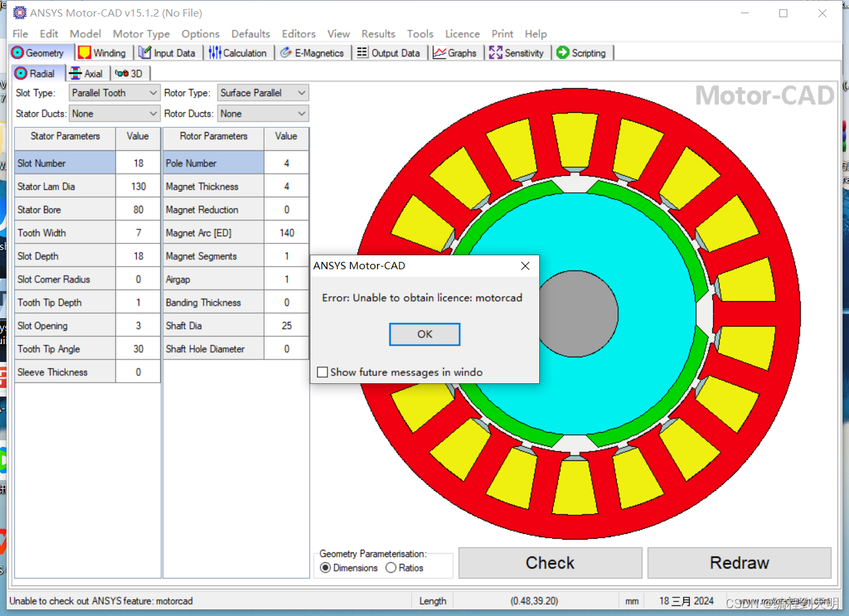Edit the Airgap value 1

287,279
